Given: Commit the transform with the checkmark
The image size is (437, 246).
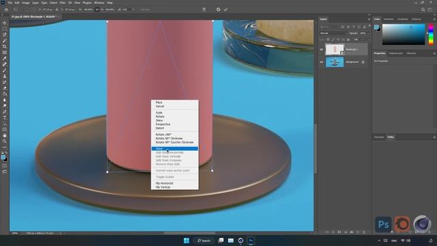Looking at the screenshot, I should [x=225, y=10].
